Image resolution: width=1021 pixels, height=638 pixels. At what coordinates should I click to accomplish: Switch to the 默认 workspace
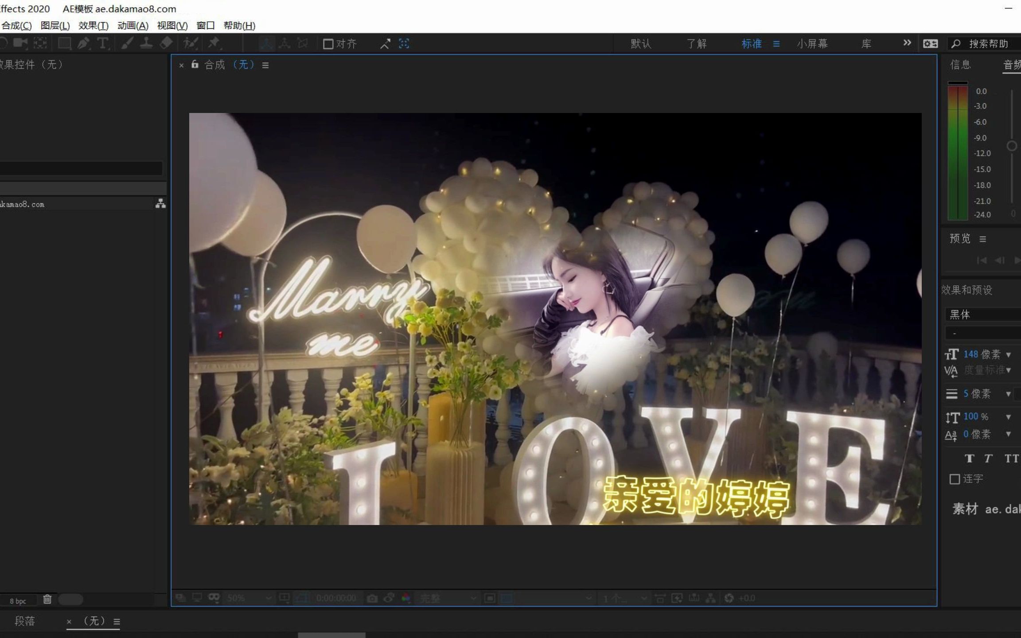point(641,43)
